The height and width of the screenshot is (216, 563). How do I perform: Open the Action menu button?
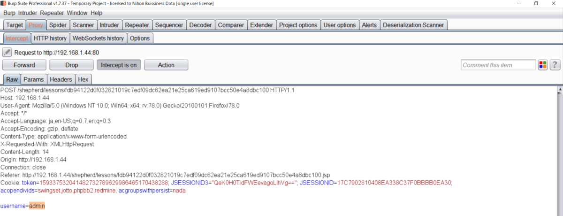166,65
